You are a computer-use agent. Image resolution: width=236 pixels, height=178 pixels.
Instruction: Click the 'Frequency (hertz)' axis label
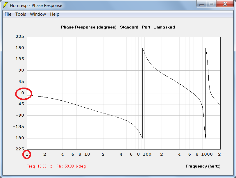tap(203, 166)
